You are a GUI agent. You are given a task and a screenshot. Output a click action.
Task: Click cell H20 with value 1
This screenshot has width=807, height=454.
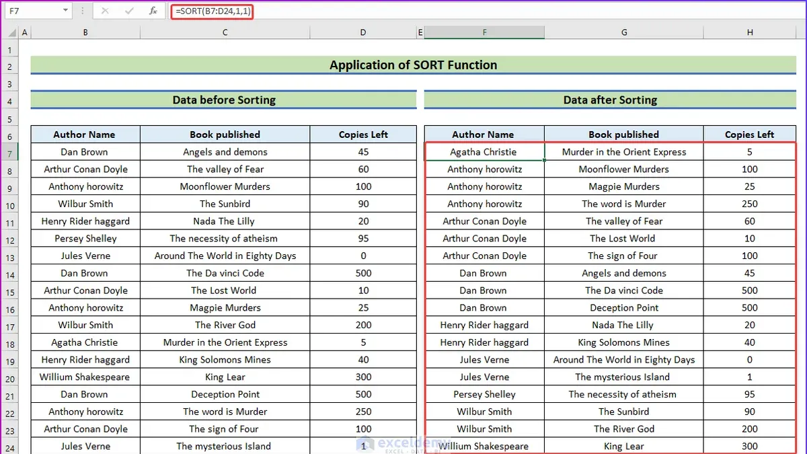749,377
